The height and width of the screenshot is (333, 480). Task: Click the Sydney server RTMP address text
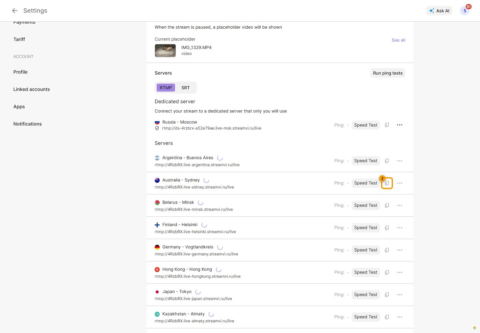194,187
